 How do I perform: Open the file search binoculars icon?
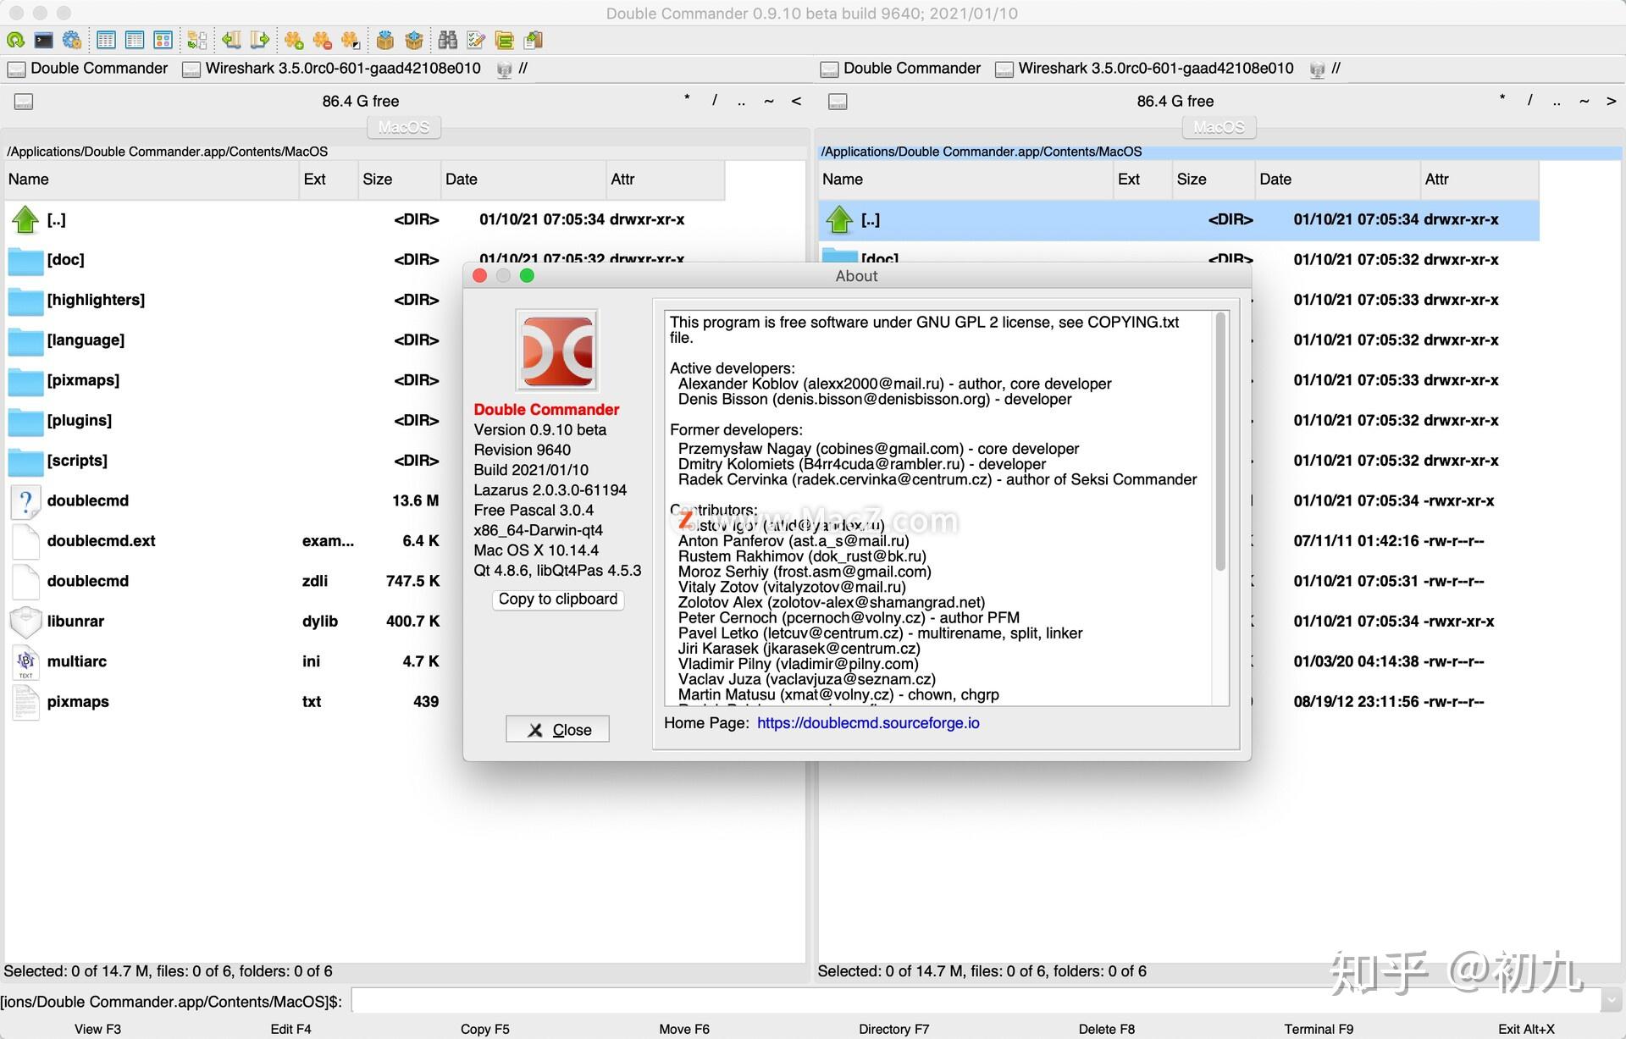pyautogui.click(x=447, y=40)
